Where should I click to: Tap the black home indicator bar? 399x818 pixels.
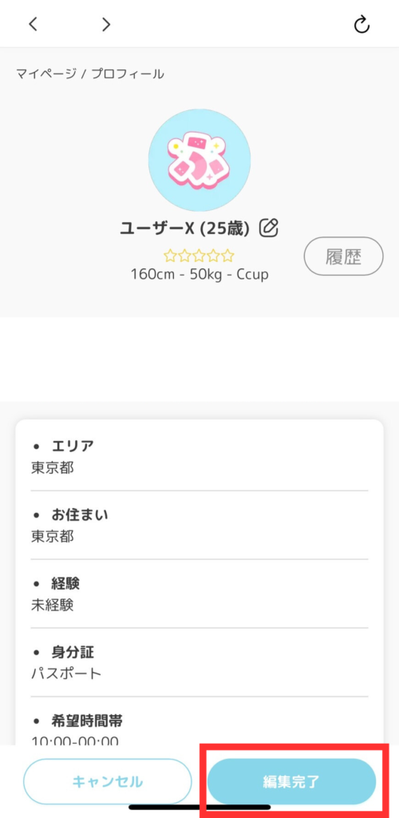199,807
